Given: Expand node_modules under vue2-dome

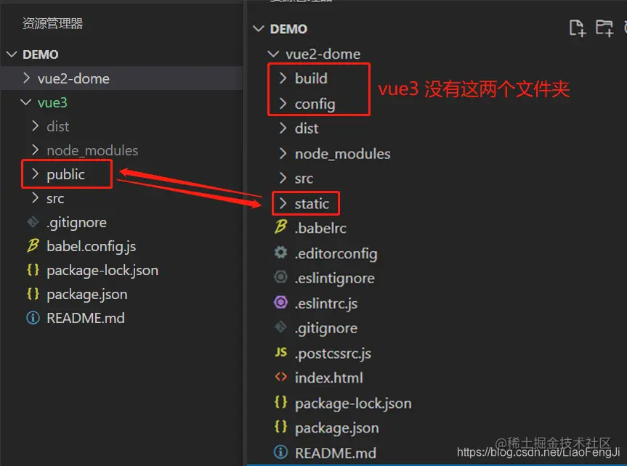Looking at the screenshot, I should 283,153.
